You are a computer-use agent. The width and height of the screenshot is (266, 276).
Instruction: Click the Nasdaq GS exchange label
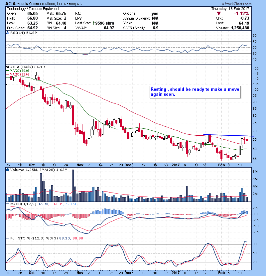73,4
